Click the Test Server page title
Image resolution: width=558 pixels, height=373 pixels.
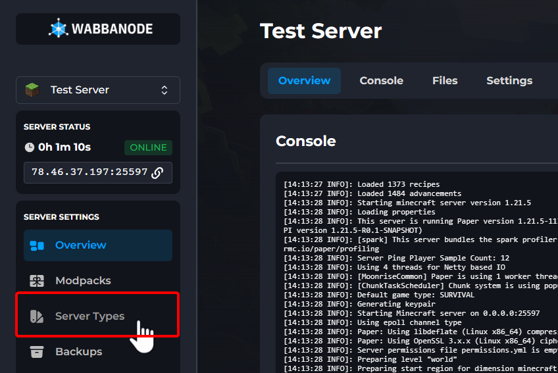tap(321, 31)
